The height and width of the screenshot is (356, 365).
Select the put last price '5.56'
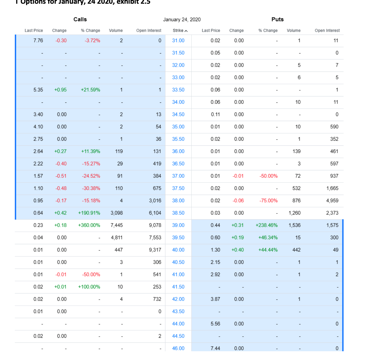(x=215, y=324)
